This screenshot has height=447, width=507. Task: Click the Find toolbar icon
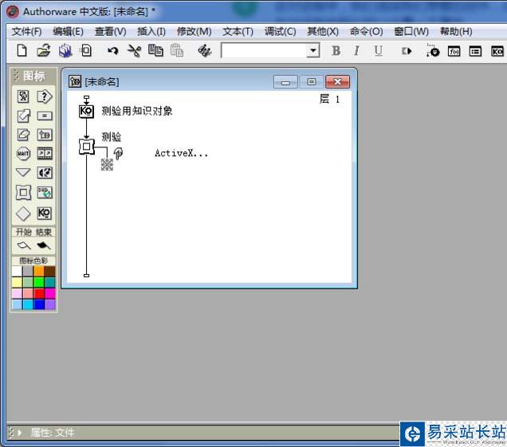tap(205, 51)
